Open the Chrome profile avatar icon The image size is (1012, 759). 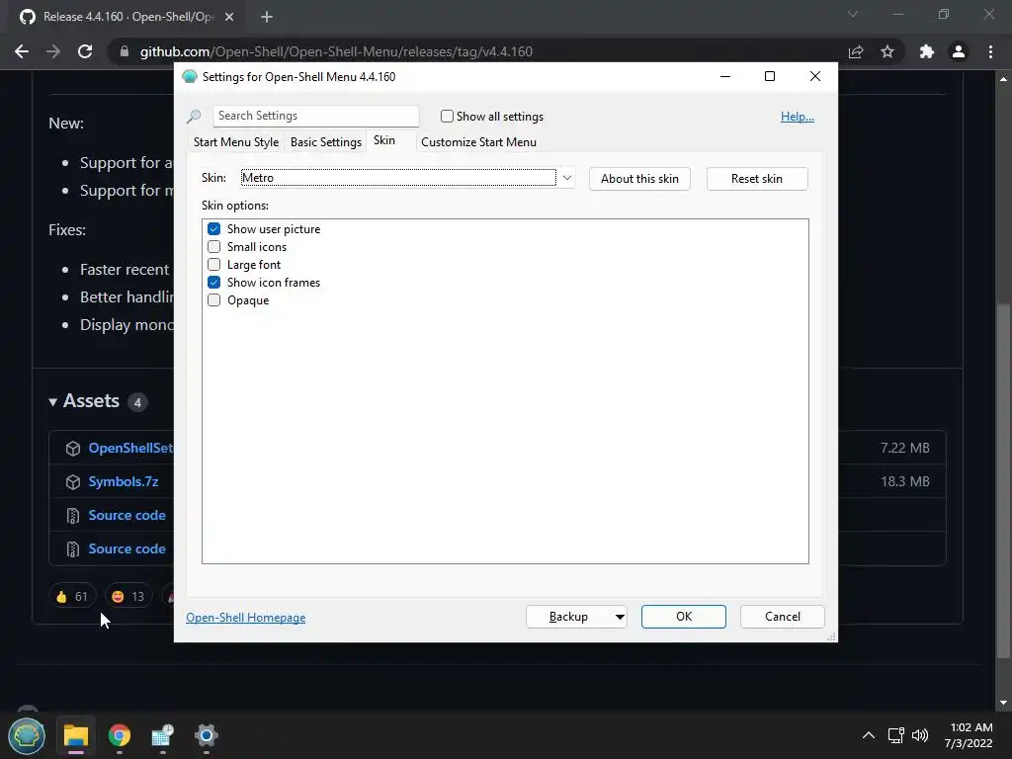959,51
